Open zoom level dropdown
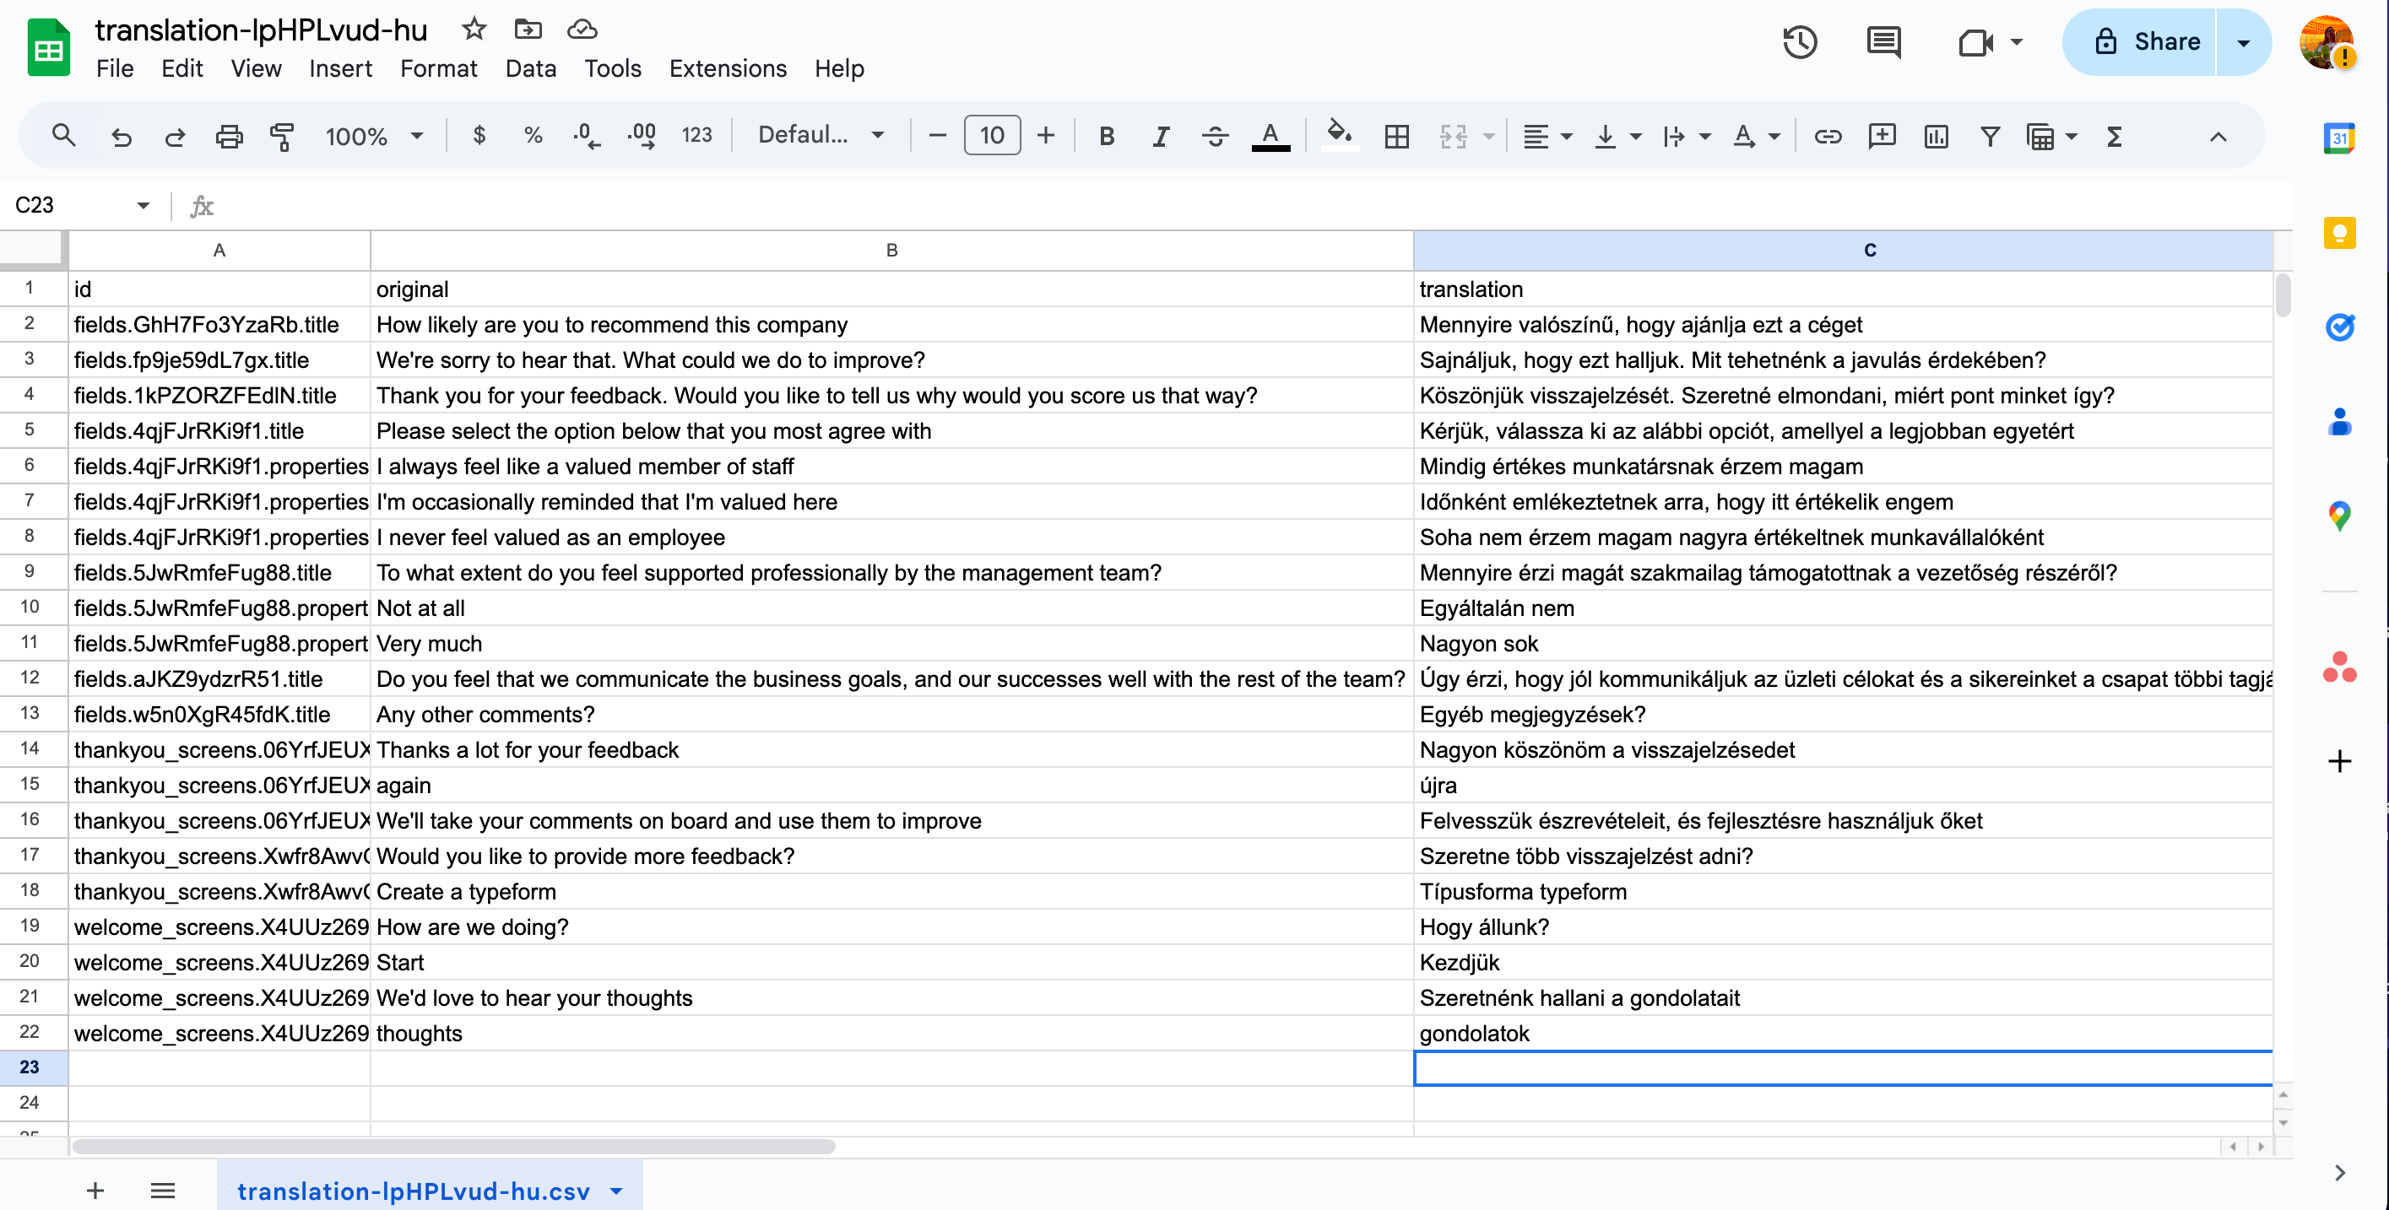 (374, 137)
